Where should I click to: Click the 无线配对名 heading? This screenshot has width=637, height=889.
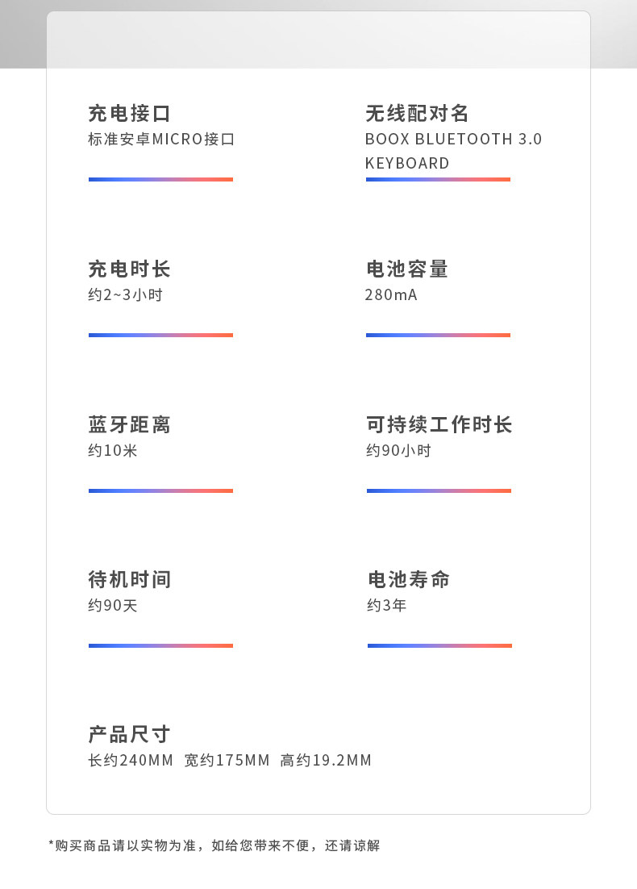point(417,113)
